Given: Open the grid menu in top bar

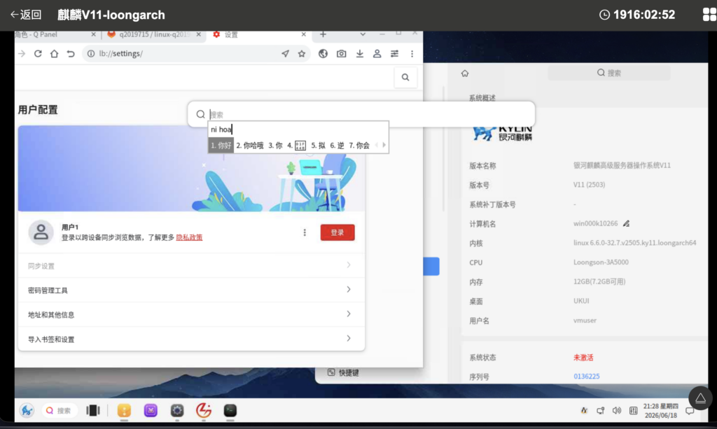Looking at the screenshot, I should 709,15.
